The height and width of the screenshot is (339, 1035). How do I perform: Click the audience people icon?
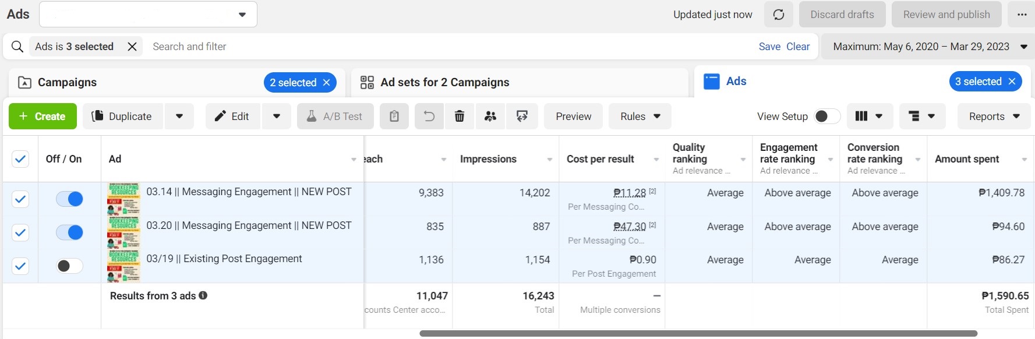490,116
